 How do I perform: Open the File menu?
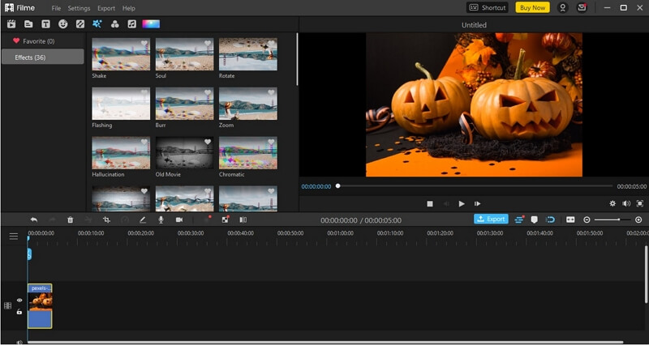[56, 8]
